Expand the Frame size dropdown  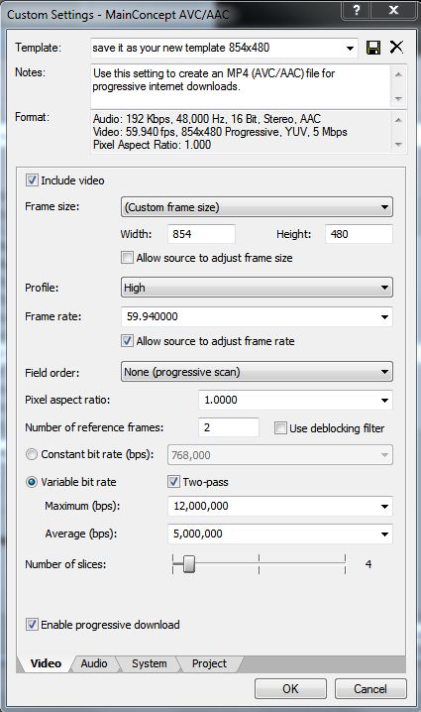point(257,207)
